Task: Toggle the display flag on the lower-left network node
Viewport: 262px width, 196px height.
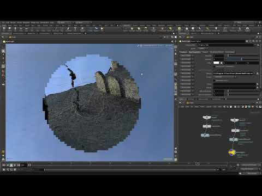Action: [209, 135]
